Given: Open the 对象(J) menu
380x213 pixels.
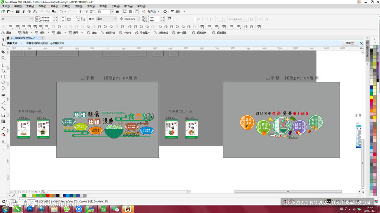Looking at the screenshot, I should coord(54,6).
